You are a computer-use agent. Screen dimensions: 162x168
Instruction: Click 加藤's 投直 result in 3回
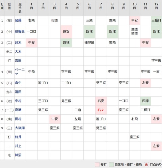[x=55, y=20]
